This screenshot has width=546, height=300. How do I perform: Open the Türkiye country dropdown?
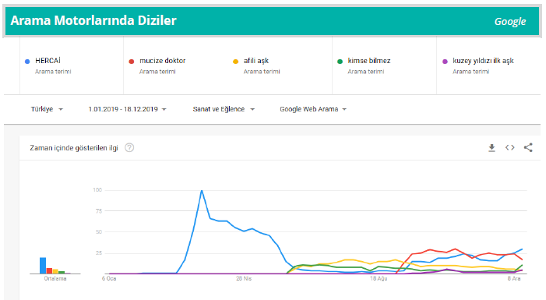[47, 109]
